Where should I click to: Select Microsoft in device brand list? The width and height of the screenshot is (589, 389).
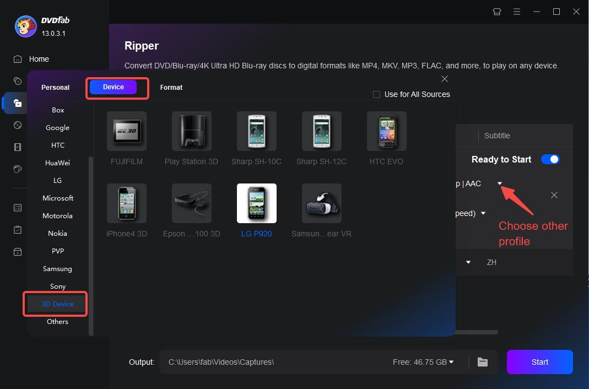58,198
